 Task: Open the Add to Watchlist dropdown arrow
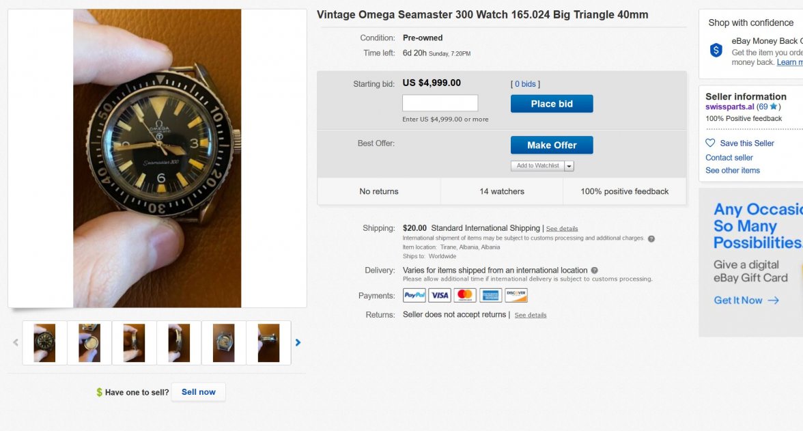(x=569, y=166)
